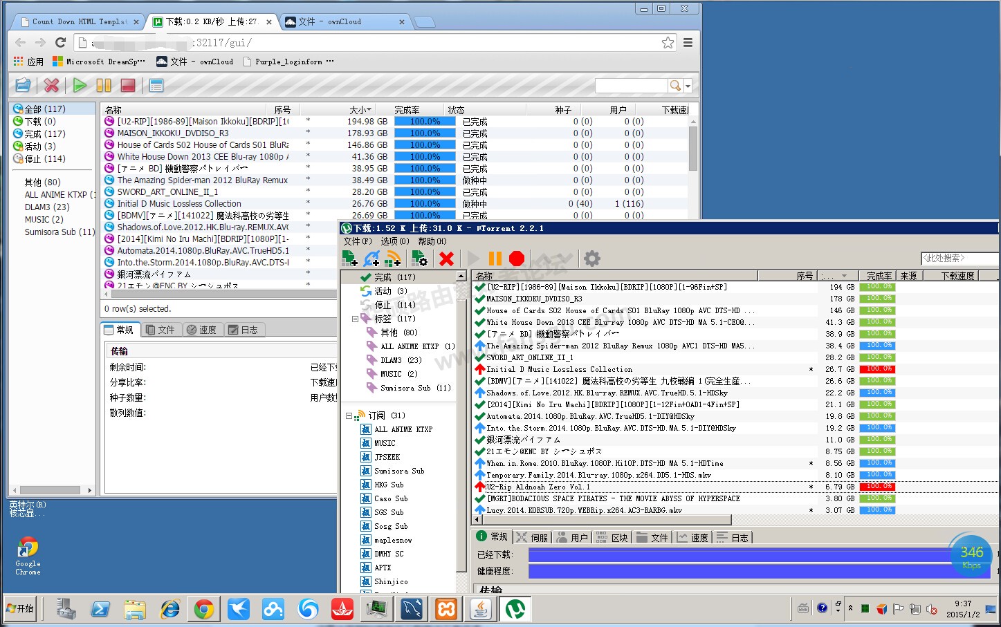Image resolution: width=1001 pixels, height=627 pixels.
Task: Click the bookmark star in Chrome address bar
Action: pos(668,43)
